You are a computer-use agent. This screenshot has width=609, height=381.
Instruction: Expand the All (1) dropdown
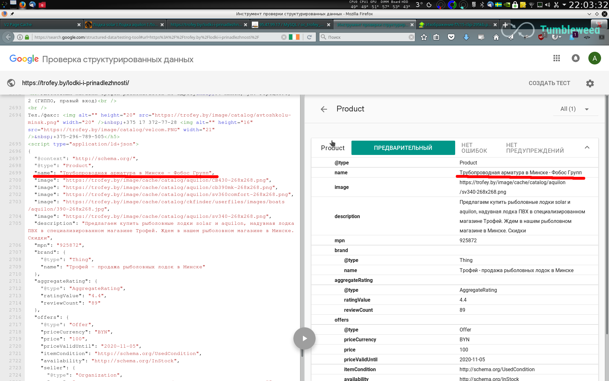tap(575, 109)
